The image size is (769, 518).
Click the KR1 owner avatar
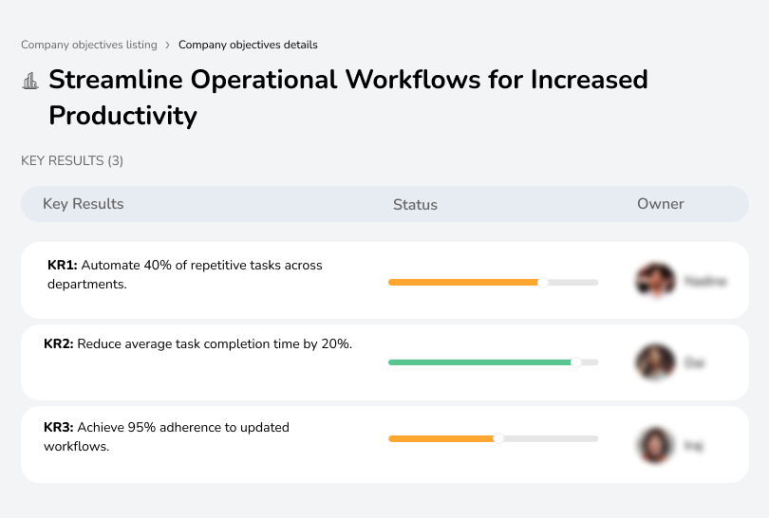coord(655,281)
